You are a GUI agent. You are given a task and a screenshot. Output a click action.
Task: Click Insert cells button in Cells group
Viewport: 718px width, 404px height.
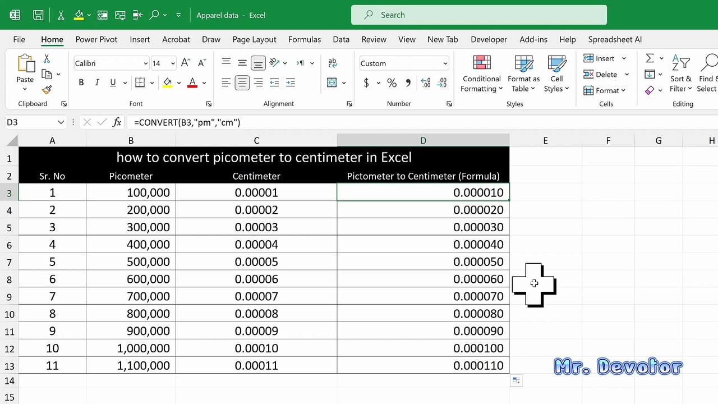point(599,58)
